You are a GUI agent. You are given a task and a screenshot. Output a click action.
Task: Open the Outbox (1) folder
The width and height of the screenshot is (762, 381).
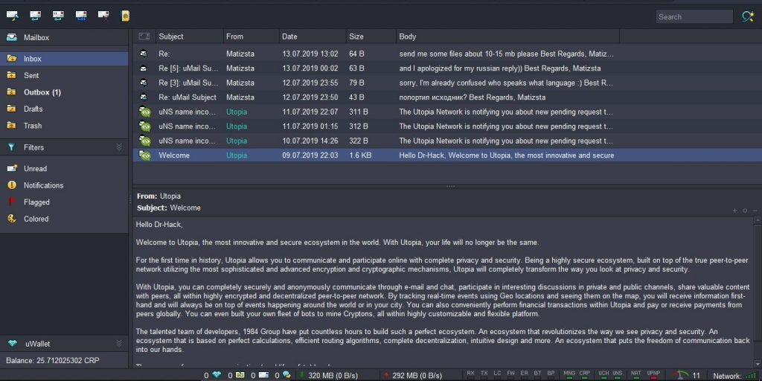coord(64,92)
